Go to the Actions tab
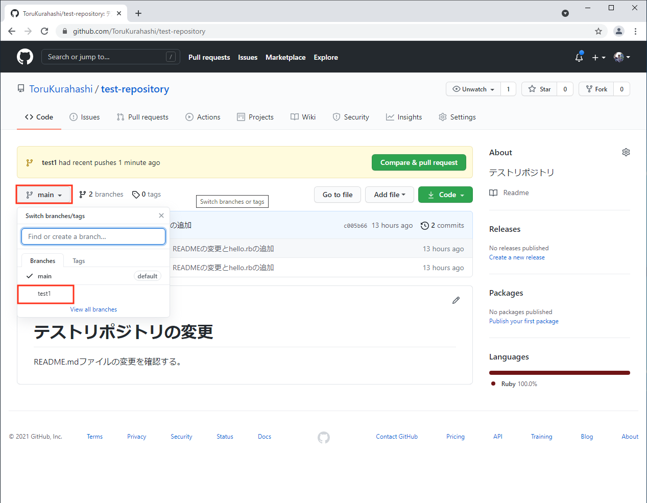 pos(203,117)
